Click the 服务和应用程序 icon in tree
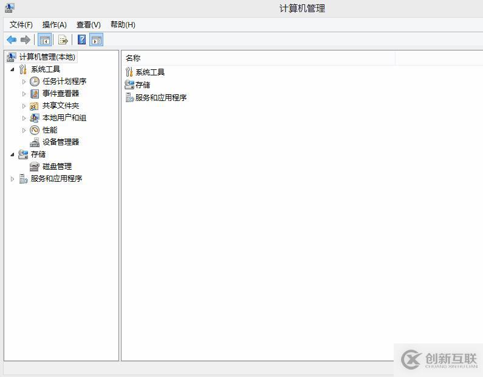 [x=24, y=179]
